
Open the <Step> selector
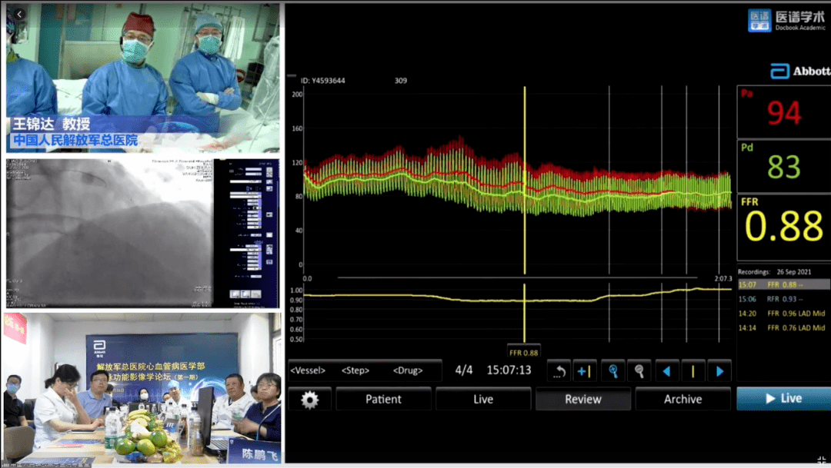355,370
